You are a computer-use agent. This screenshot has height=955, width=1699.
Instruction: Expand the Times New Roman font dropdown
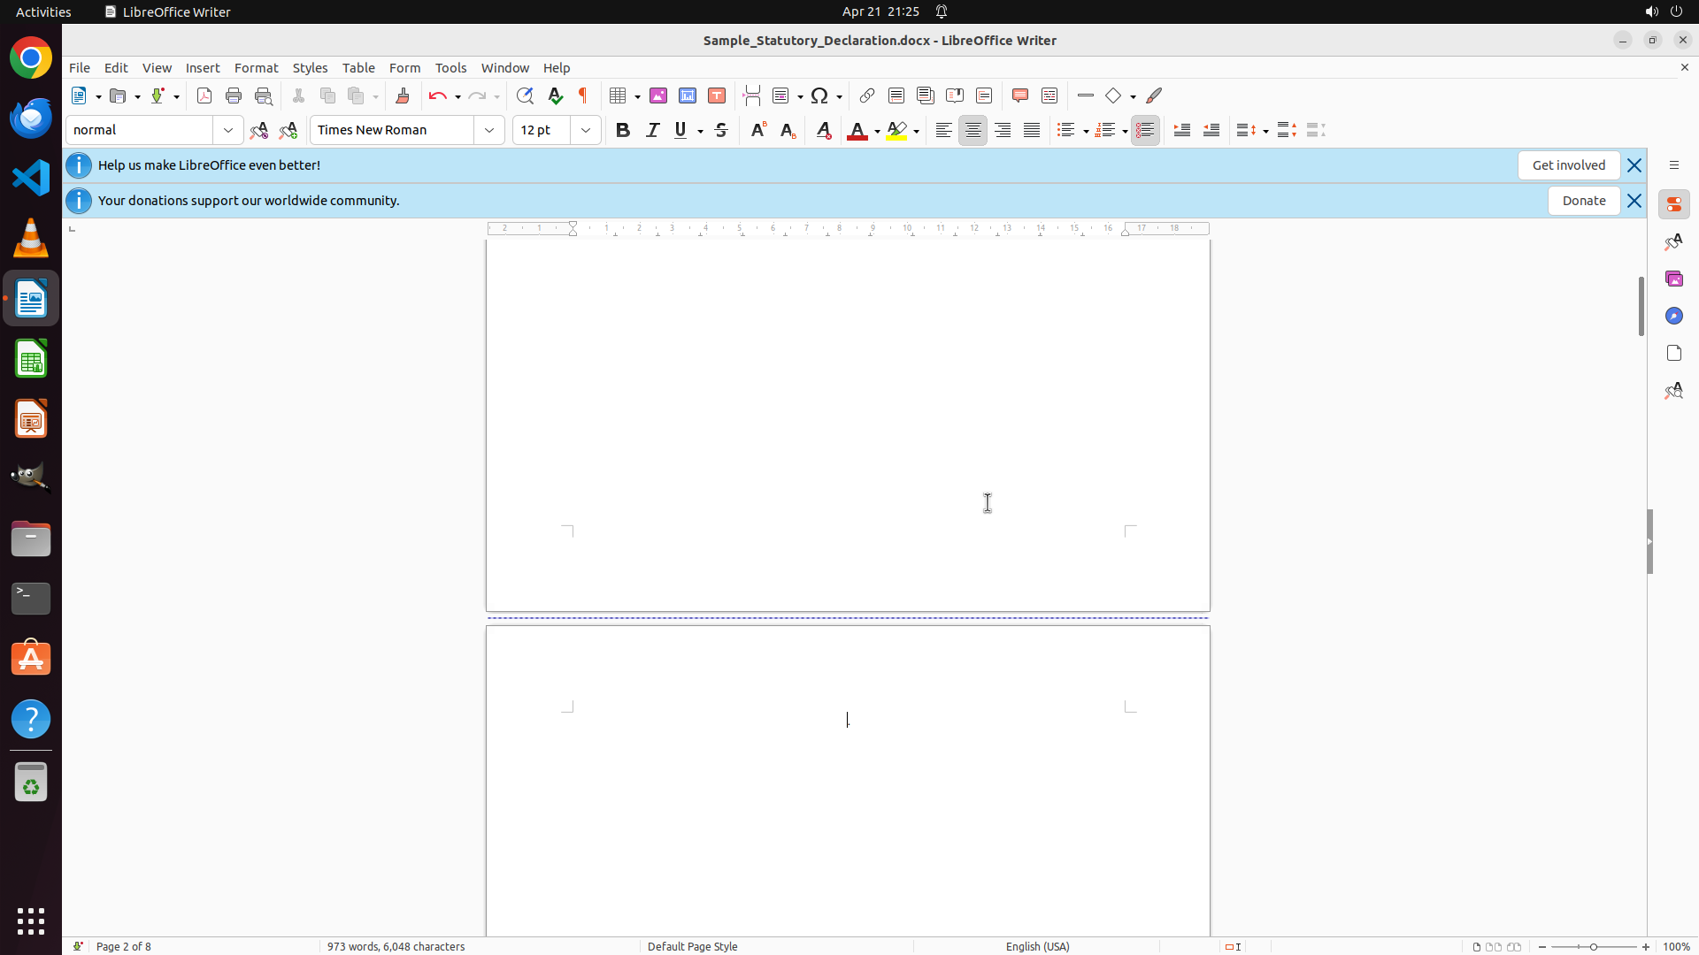point(489,130)
